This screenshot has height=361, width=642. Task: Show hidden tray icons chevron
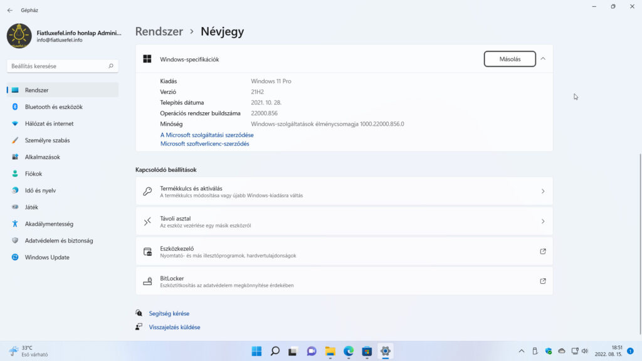[x=521, y=351]
